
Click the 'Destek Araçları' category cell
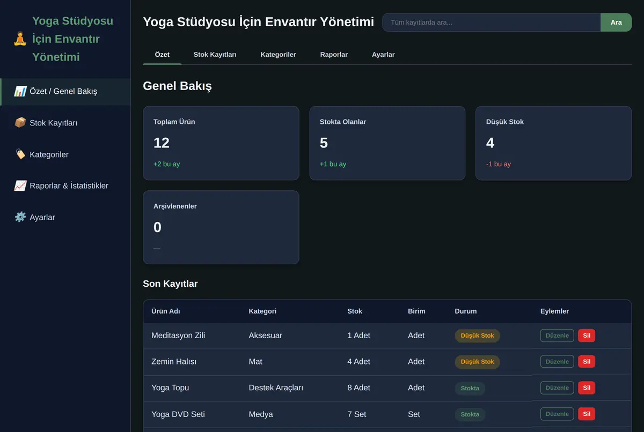(276, 388)
